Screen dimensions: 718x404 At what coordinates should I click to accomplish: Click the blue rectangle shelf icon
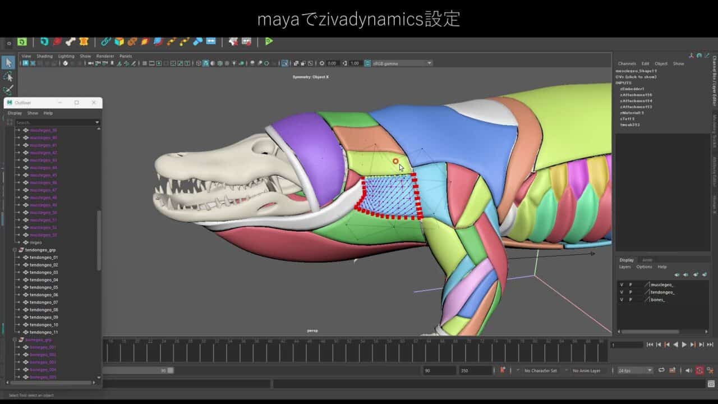(211, 42)
